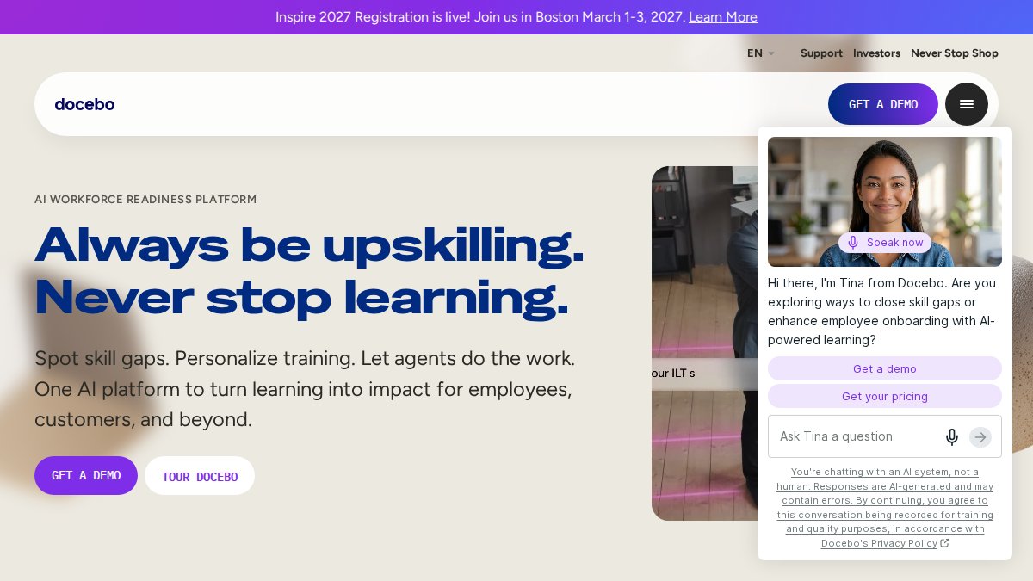Open the Support link

click(x=821, y=53)
